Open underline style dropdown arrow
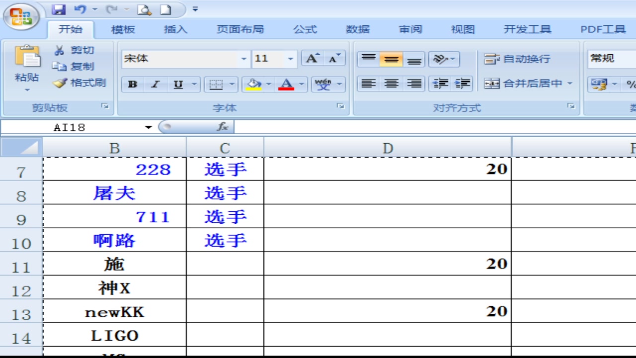 [x=194, y=84]
